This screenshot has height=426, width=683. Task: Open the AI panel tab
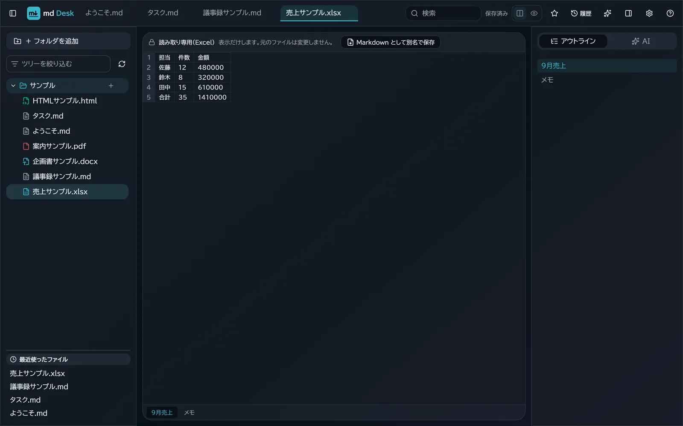641,41
